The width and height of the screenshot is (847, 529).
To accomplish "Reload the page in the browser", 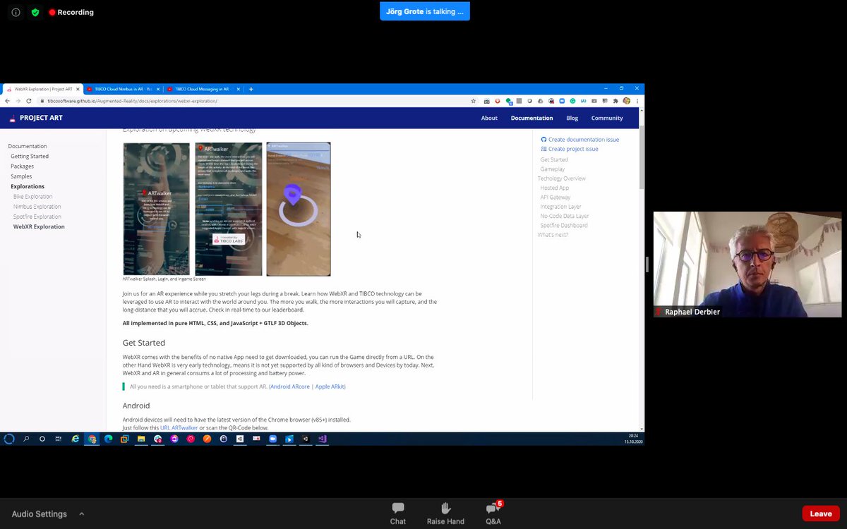I will [29, 101].
